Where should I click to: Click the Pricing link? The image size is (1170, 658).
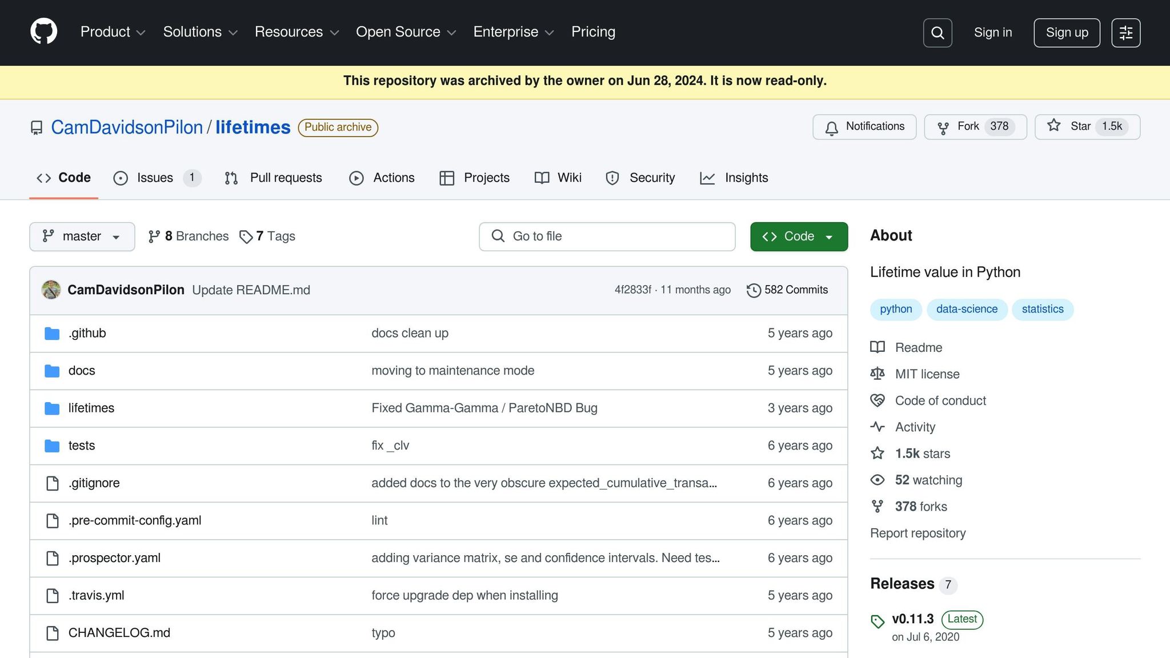[593, 32]
